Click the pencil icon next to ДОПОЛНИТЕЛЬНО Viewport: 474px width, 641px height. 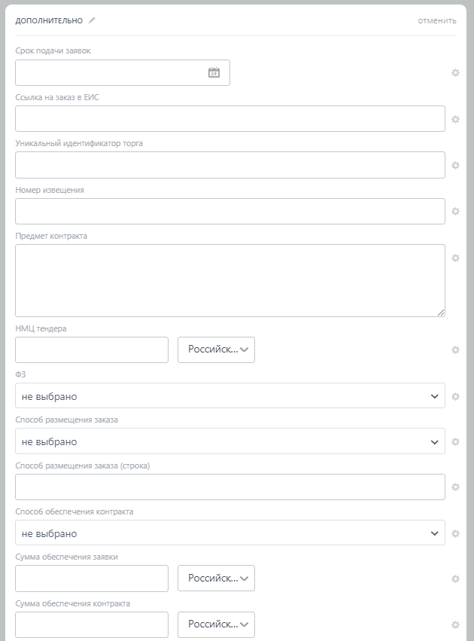pos(92,20)
